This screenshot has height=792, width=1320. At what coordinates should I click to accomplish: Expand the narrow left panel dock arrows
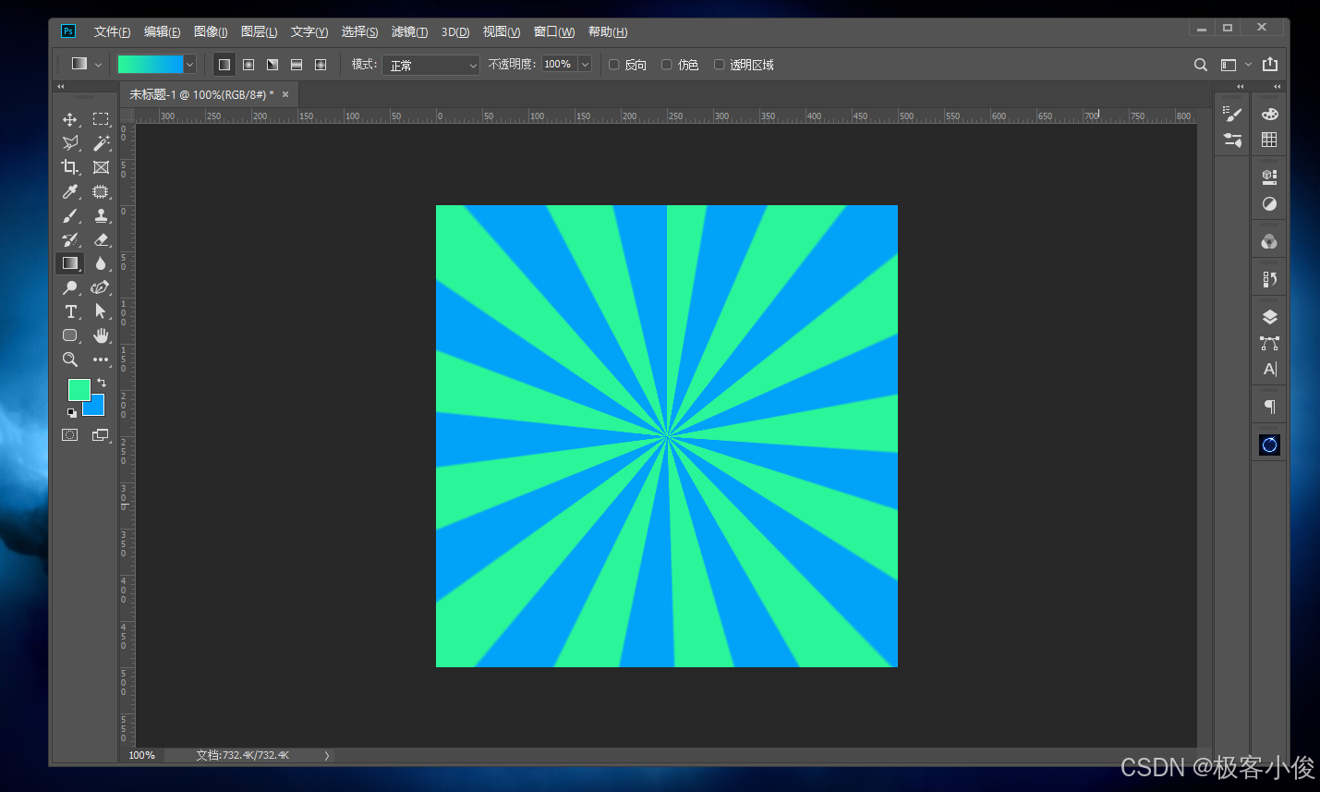click(x=1241, y=86)
